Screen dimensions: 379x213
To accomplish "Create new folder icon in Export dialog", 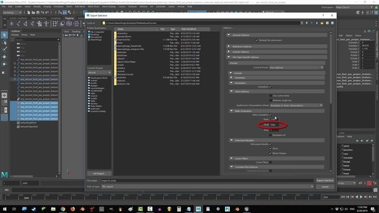I will [x=322, y=23].
